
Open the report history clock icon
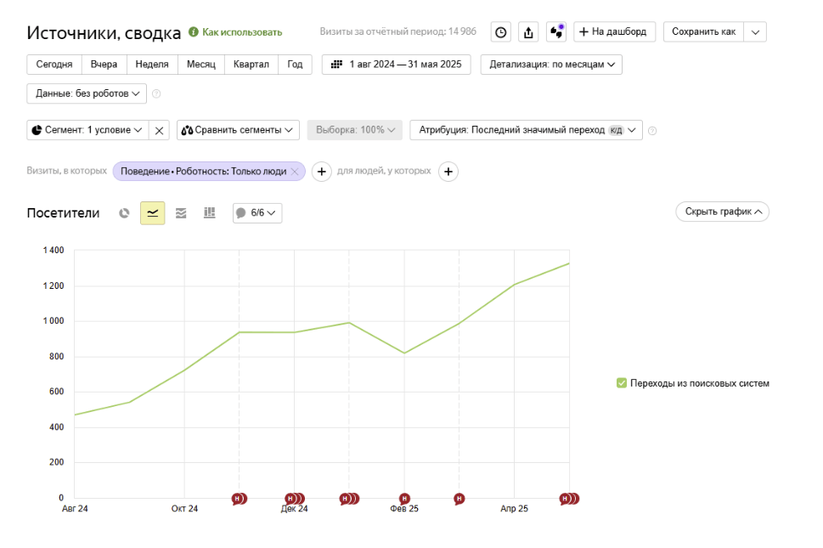(x=501, y=32)
